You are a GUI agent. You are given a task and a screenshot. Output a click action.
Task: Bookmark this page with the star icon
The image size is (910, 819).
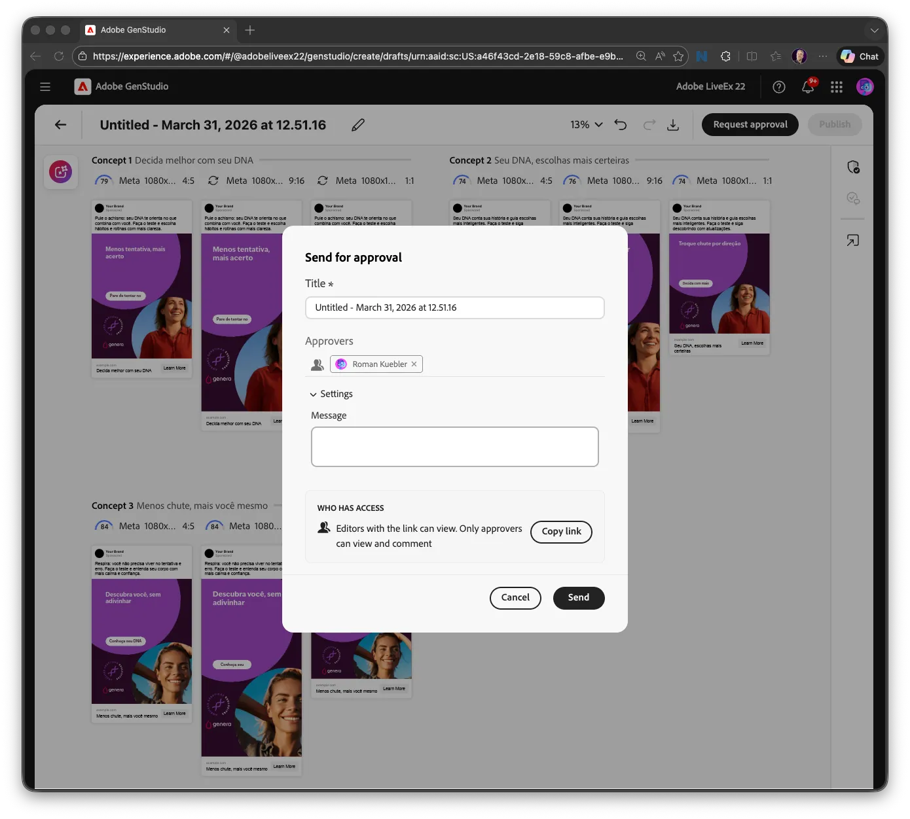pos(678,56)
